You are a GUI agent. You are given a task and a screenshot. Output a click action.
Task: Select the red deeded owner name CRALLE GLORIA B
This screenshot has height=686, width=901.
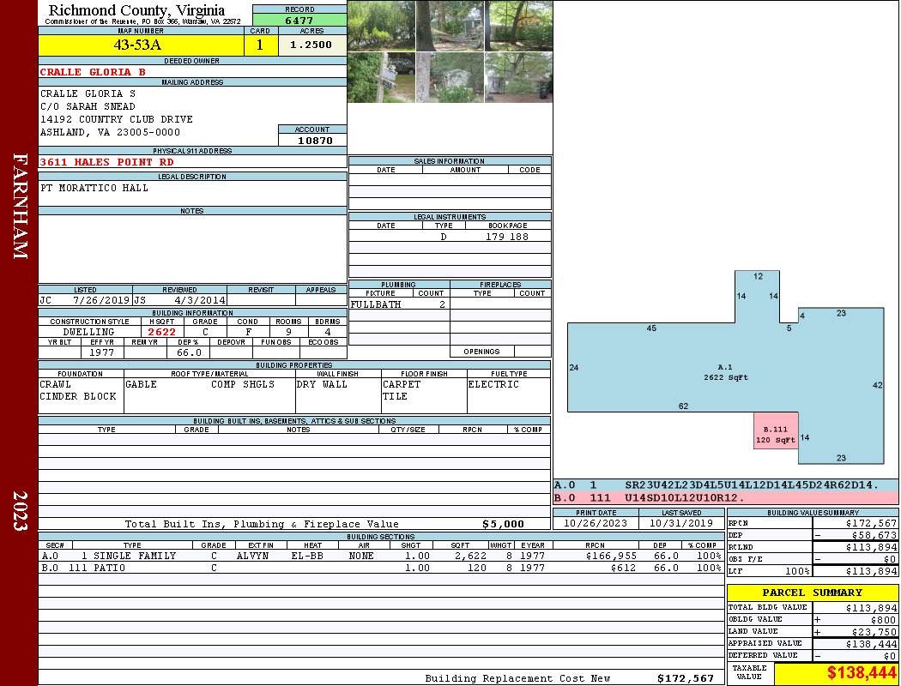[x=94, y=72]
